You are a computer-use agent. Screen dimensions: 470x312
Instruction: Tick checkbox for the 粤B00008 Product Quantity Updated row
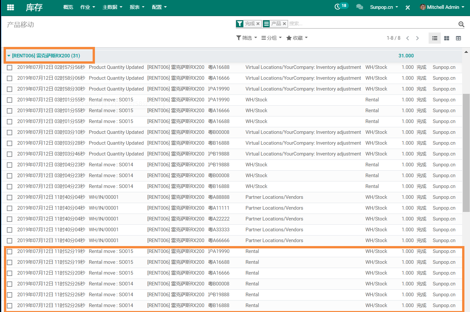click(10, 133)
